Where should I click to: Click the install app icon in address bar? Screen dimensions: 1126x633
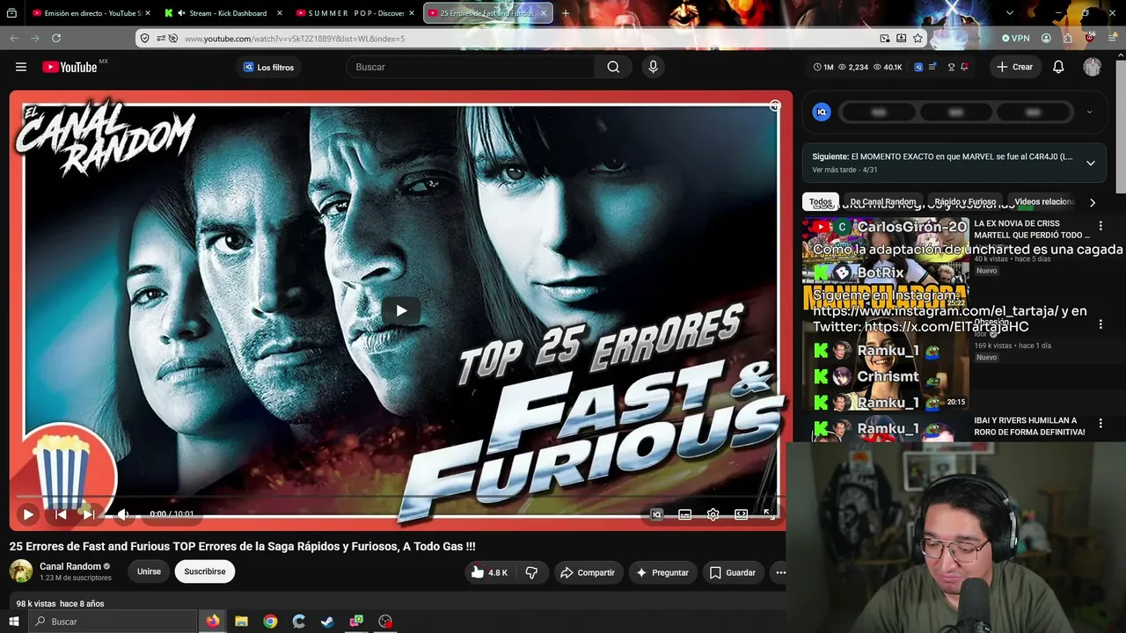pyautogui.click(x=902, y=39)
